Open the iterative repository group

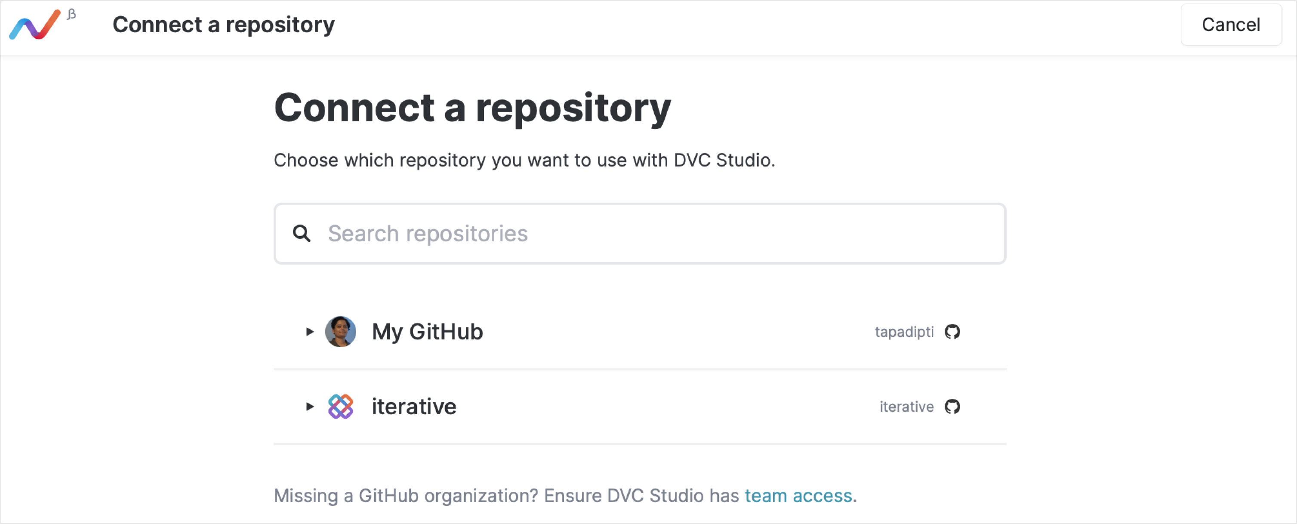pyautogui.click(x=639, y=406)
